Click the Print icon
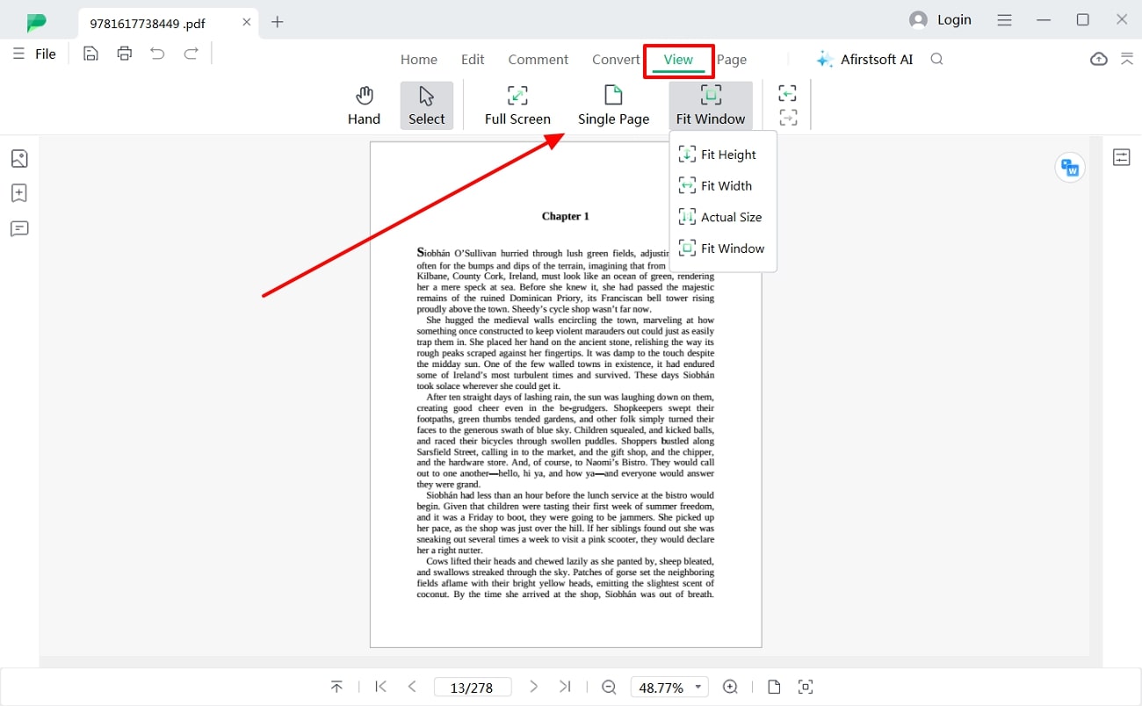This screenshot has width=1142, height=706. tap(125, 54)
